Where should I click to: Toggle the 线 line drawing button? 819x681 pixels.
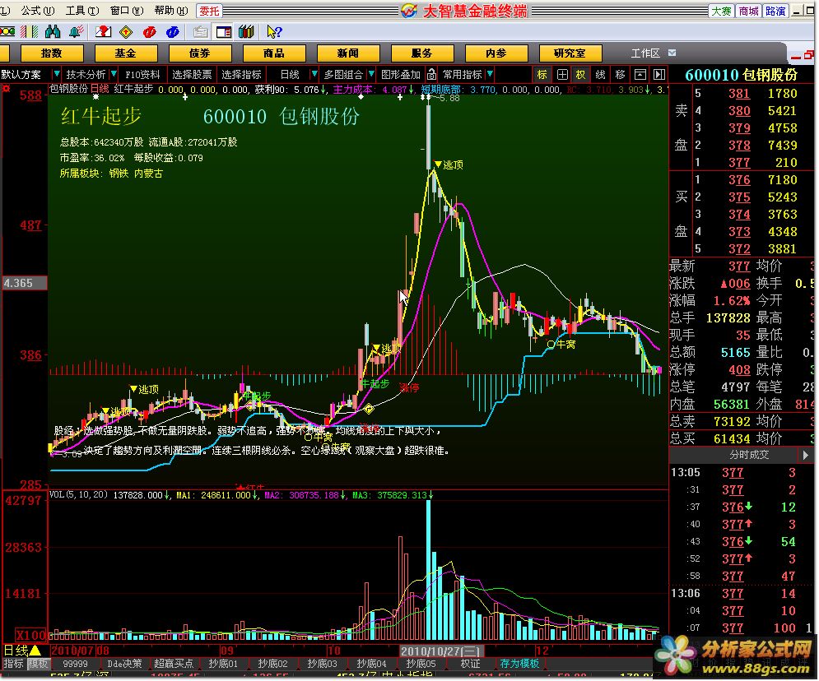point(601,75)
